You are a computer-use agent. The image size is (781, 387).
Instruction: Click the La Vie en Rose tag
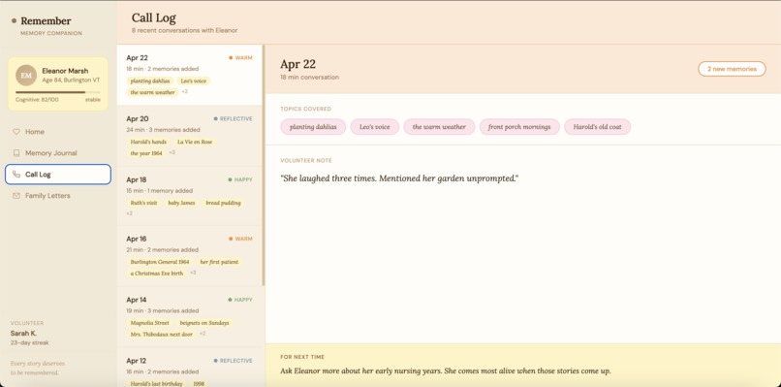(195, 143)
